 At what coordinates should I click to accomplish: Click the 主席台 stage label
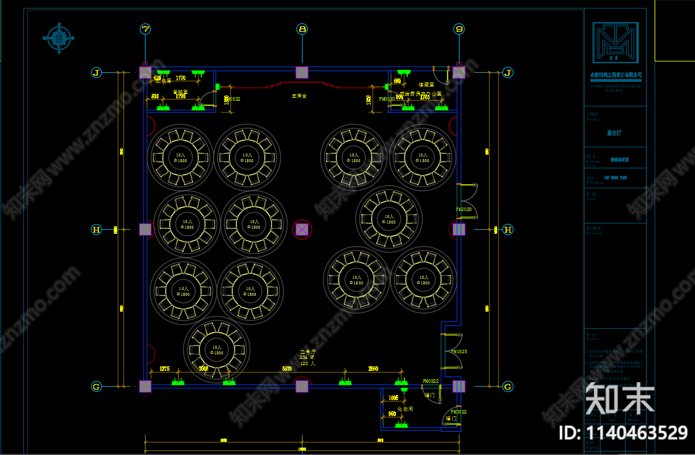[x=299, y=96]
